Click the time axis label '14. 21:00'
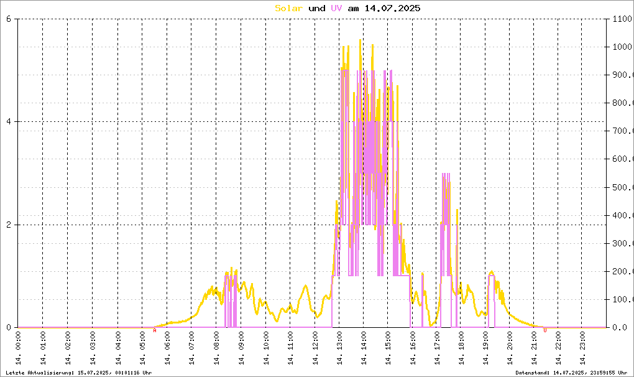Screen dimensions: 634x377 [x=534, y=348]
